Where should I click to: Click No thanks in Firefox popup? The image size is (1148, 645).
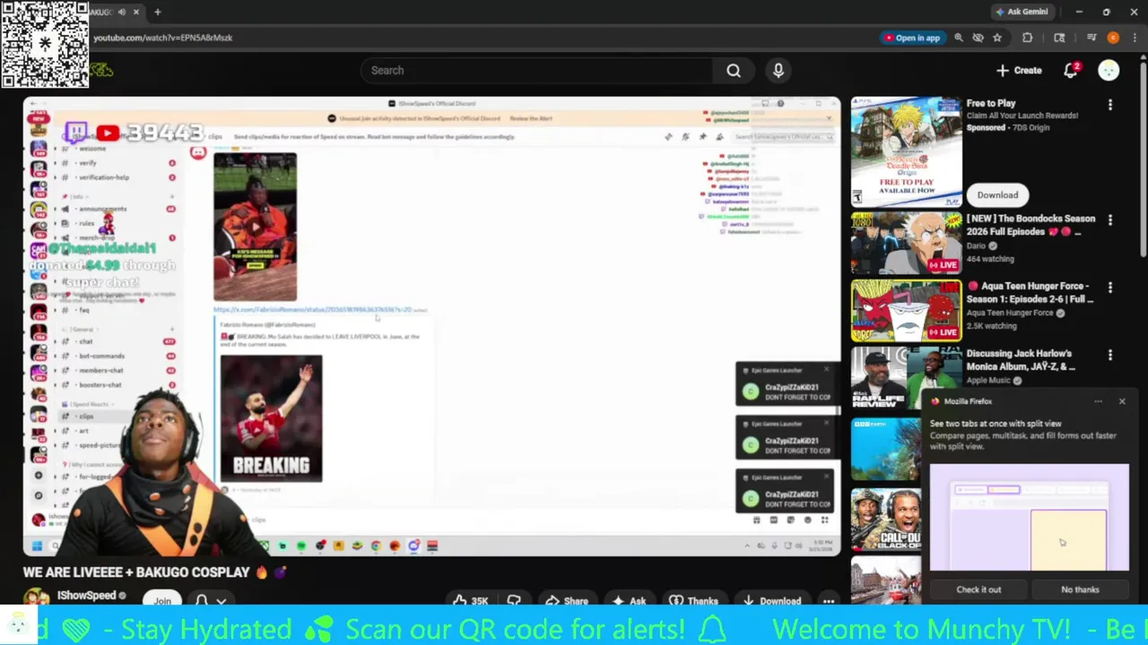[x=1080, y=589]
